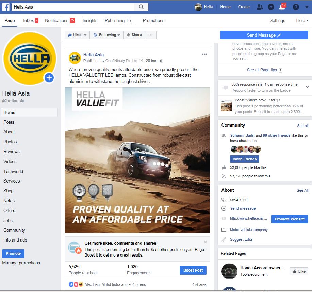Image resolution: width=312 pixels, height=292 pixels.
Task: Click the search magnifier icon
Action: pyautogui.click(x=141, y=7)
